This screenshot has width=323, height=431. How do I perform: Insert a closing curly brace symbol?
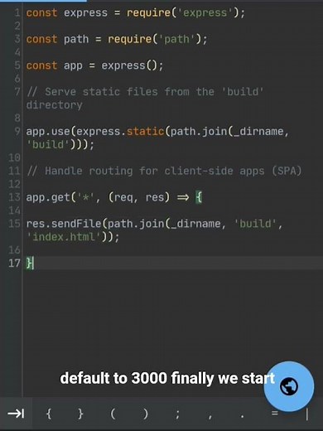pyautogui.click(x=80, y=414)
